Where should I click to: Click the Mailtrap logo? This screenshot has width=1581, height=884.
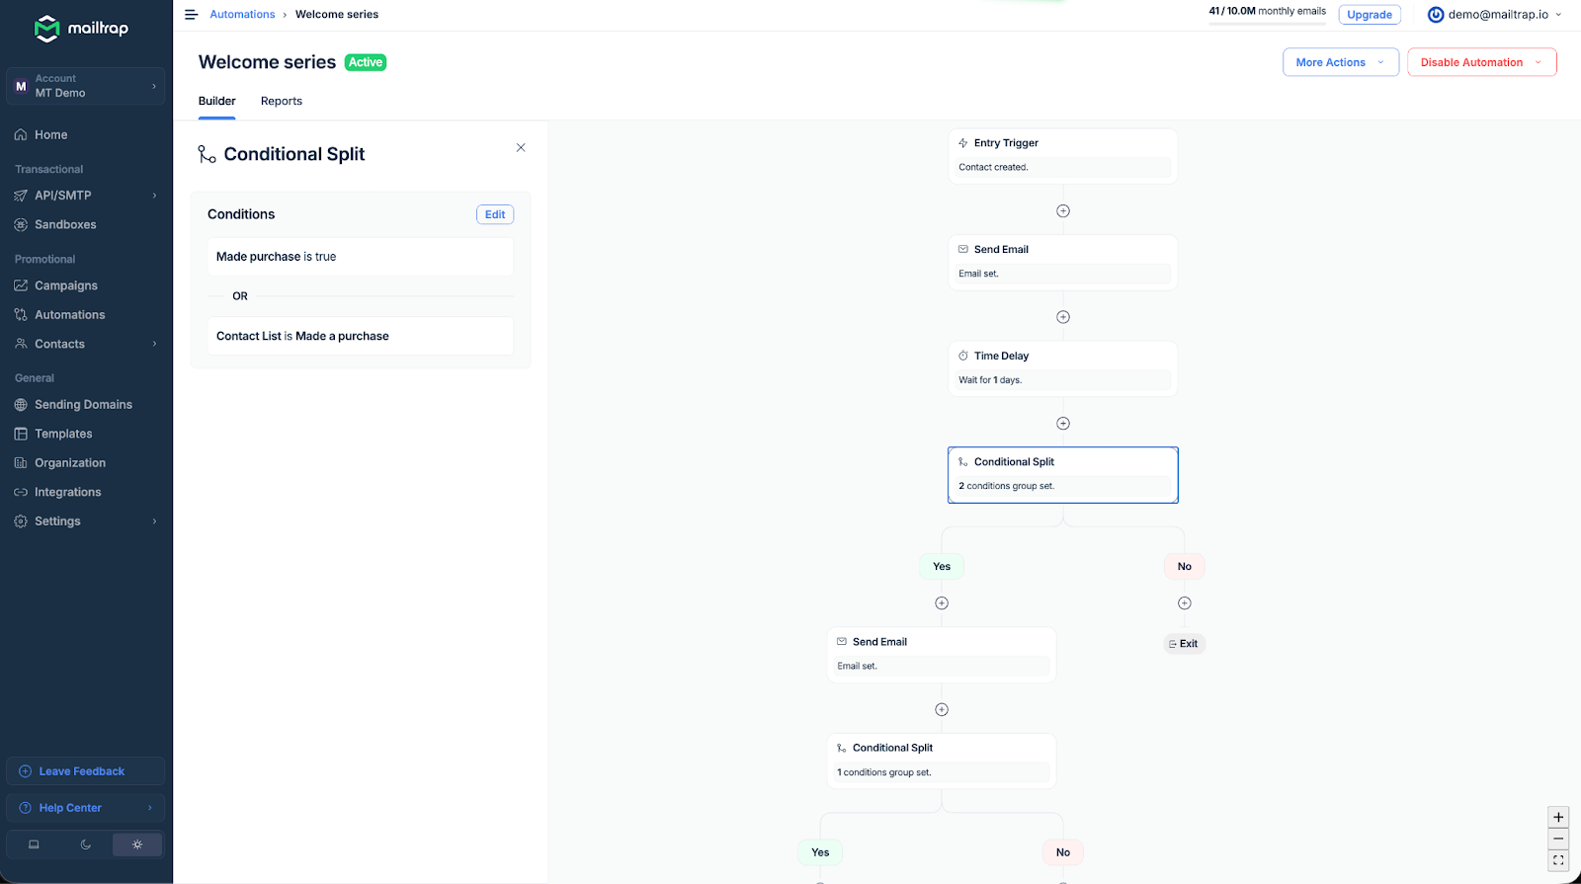click(82, 29)
